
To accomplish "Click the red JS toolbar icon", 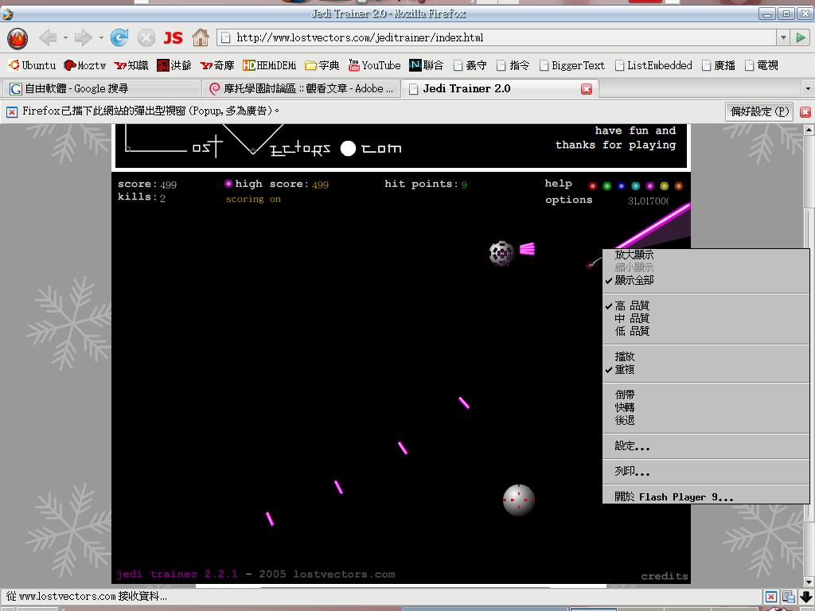I will pos(173,37).
